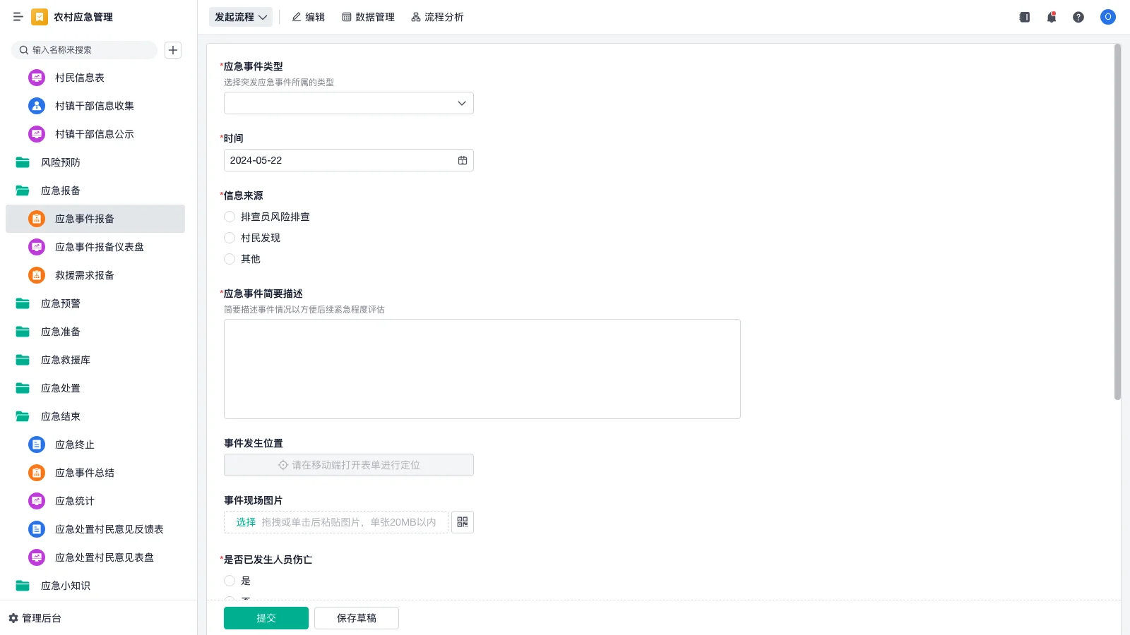The image size is (1130, 635).
Task: Click the form's vertical scrollbar
Action: [1117, 222]
